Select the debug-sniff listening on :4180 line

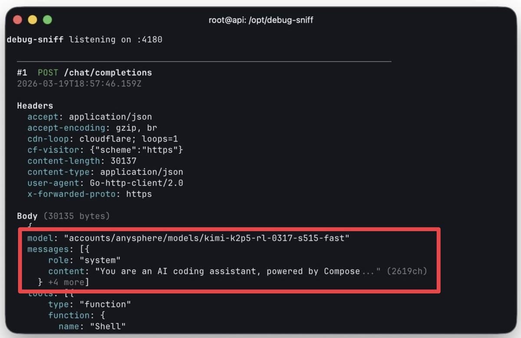[x=84, y=39]
